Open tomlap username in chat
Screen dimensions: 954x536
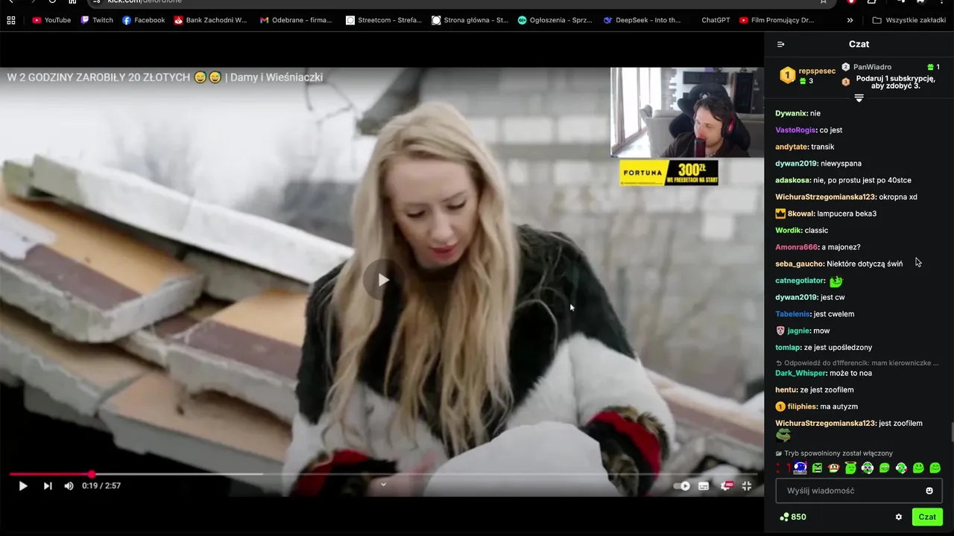point(789,348)
